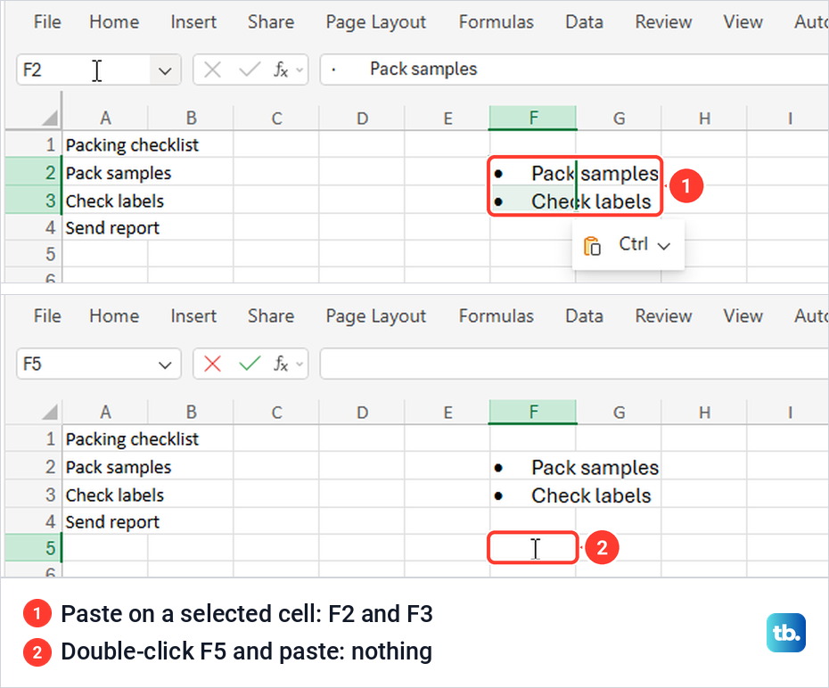The height and width of the screenshot is (688, 829).
Task: Click the Name Box showing F2
Action: click(84, 70)
